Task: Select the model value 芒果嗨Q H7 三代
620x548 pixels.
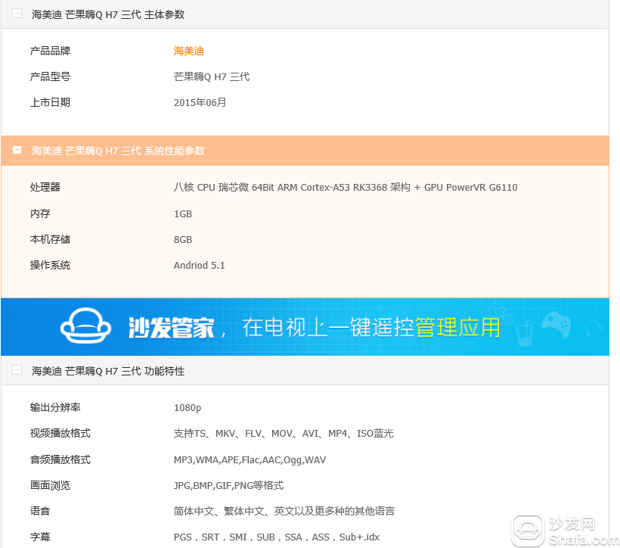Action: [x=212, y=76]
